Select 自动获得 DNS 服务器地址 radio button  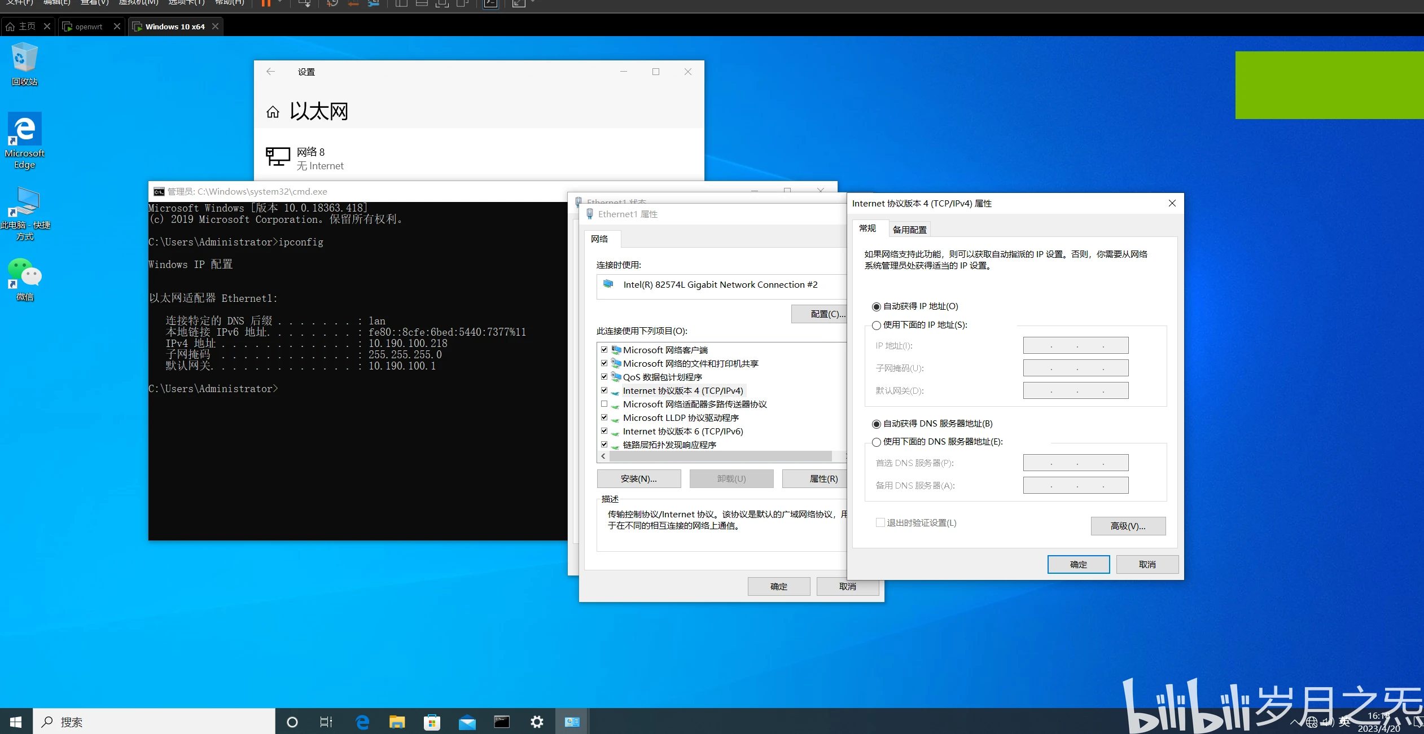click(877, 424)
